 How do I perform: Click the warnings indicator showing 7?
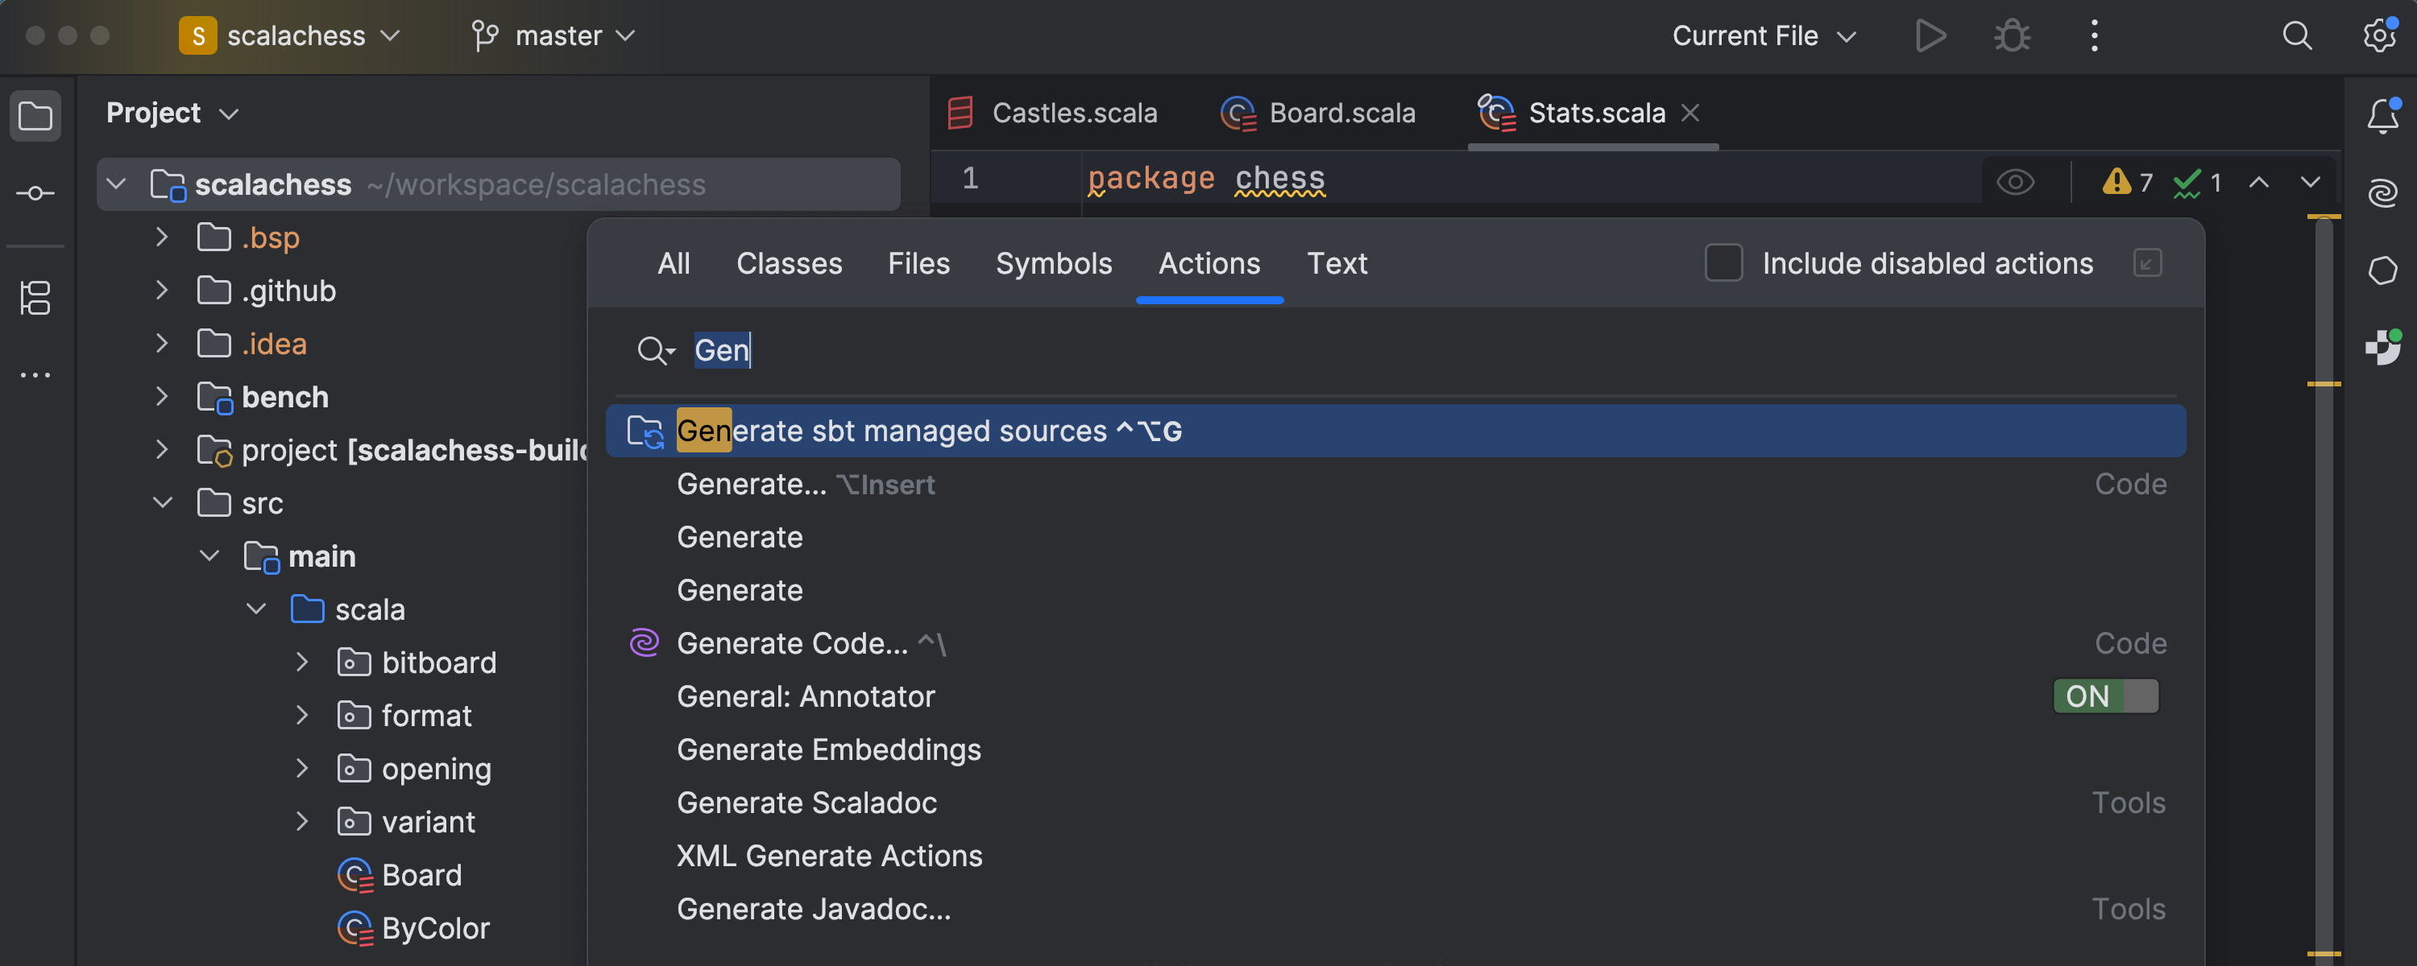click(2127, 181)
